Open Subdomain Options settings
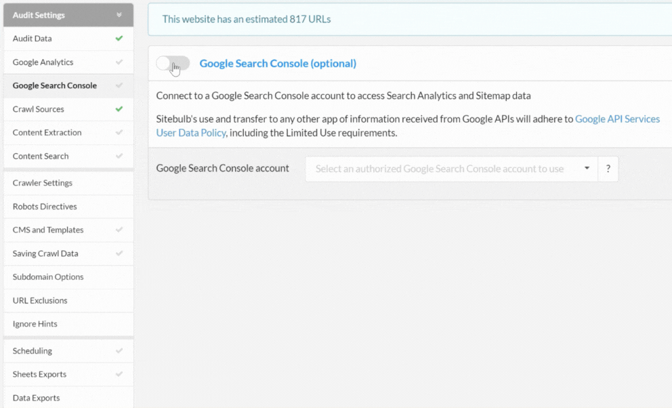Image resolution: width=672 pixels, height=408 pixels. (68, 277)
